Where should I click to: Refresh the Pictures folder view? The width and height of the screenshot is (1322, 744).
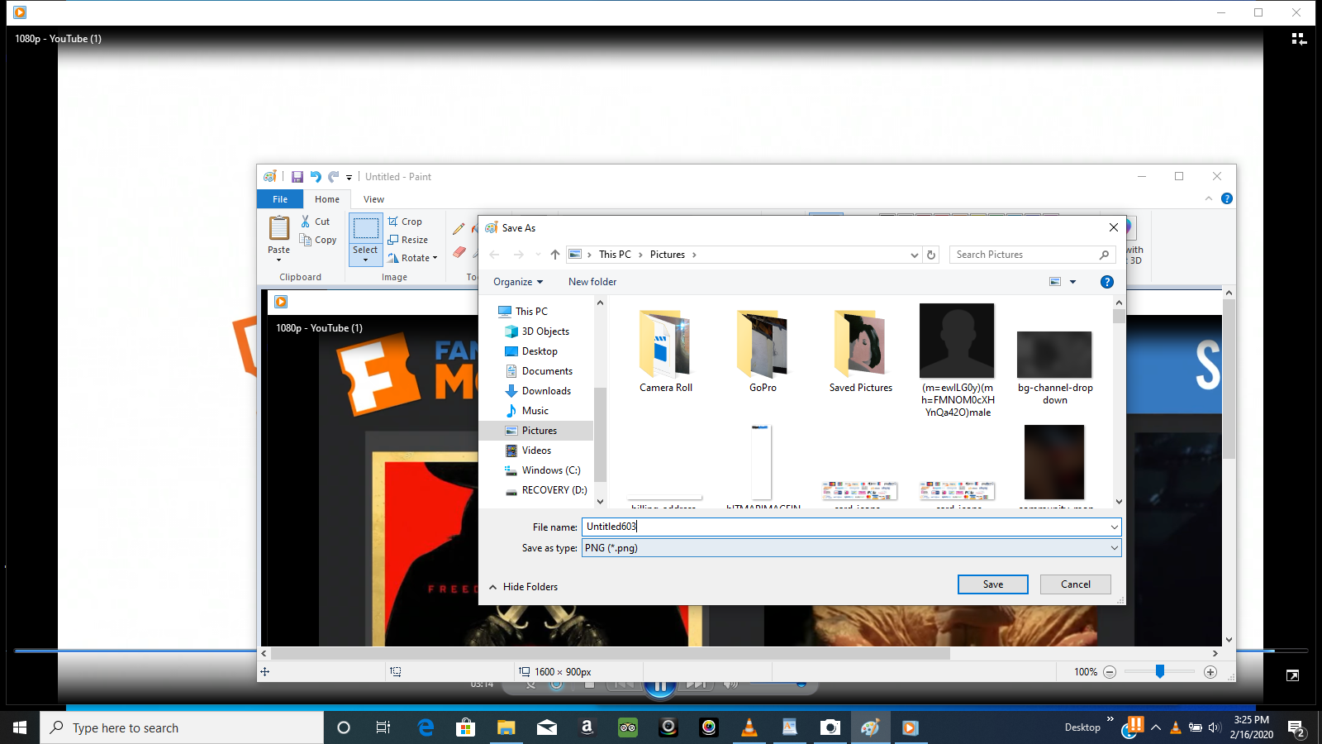click(931, 255)
